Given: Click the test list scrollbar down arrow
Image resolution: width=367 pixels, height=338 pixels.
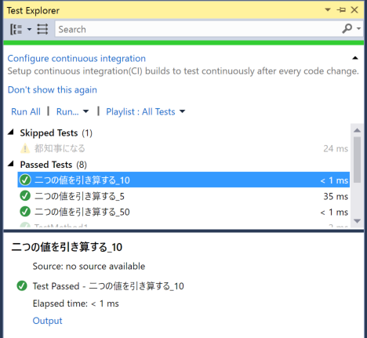Looking at the screenshot, I should click(357, 221).
